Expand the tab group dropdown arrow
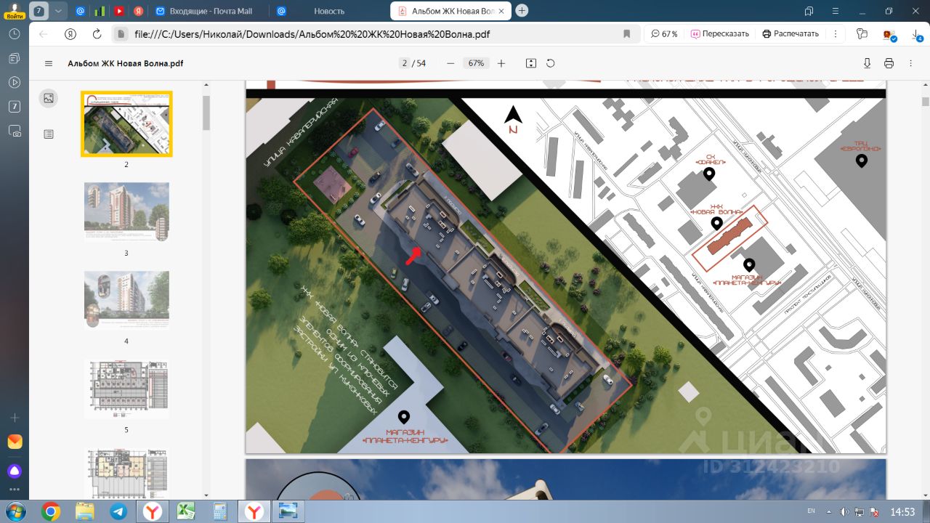The width and height of the screenshot is (930, 523). tap(57, 11)
